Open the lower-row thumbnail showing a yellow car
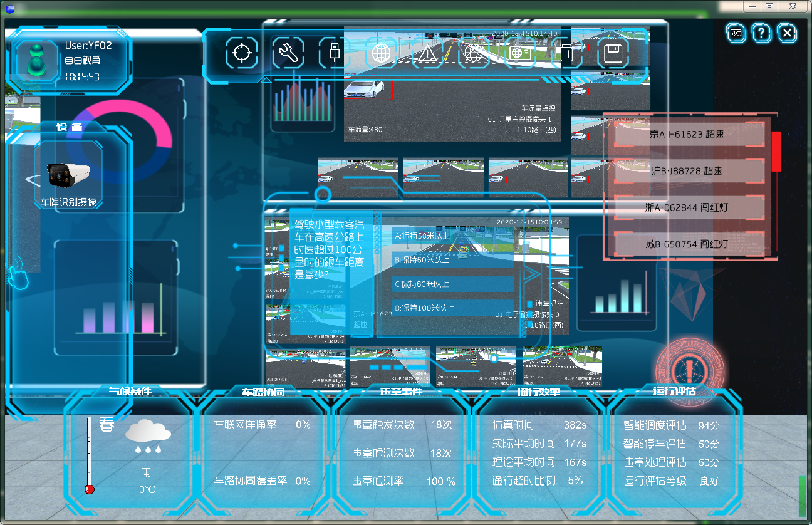 pyautogui.click(x=476, y=367)
